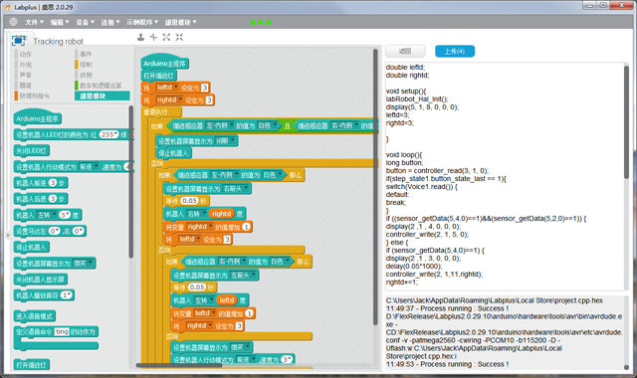The image size is (637, 378).
Task: Select the highlighted 盛思模块 category
Action: click(102, 95)
